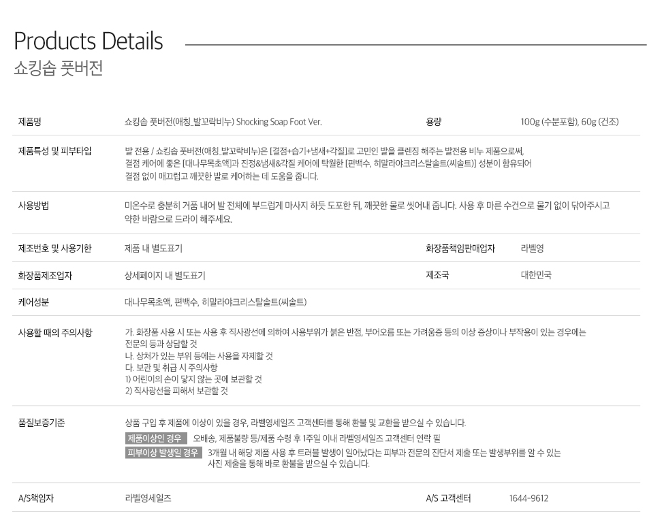Click the 용량 label
This screenshot has width=647, height=531.
[x=433, y=122]
